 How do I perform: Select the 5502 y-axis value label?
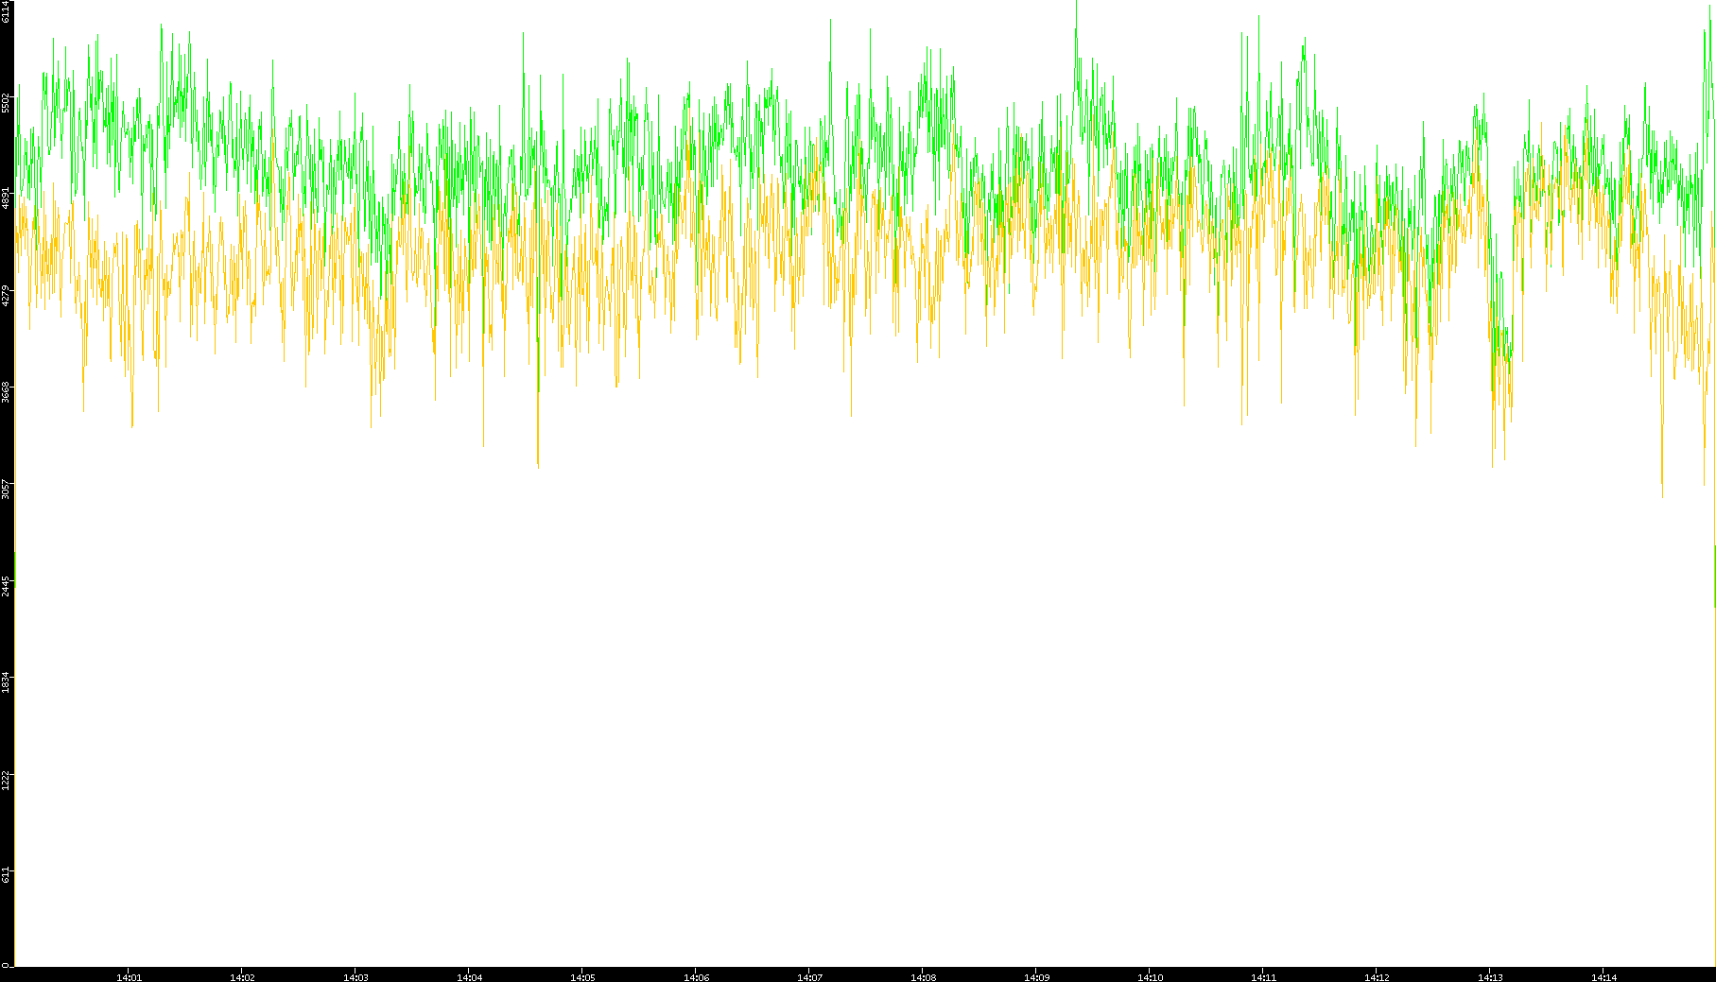click(7, 102)
